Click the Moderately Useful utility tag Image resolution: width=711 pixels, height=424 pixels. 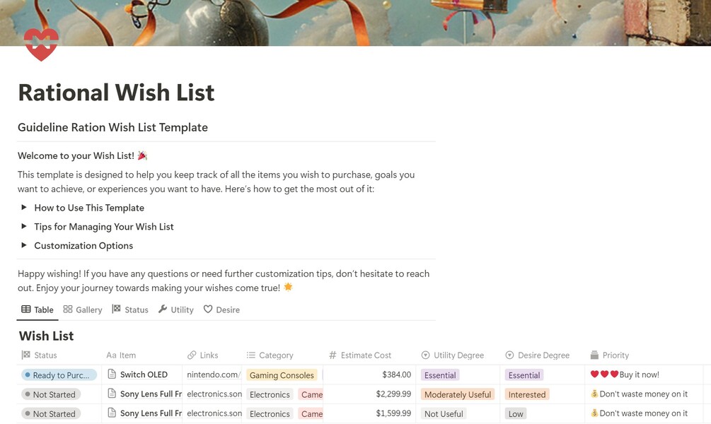pos(457,394)
